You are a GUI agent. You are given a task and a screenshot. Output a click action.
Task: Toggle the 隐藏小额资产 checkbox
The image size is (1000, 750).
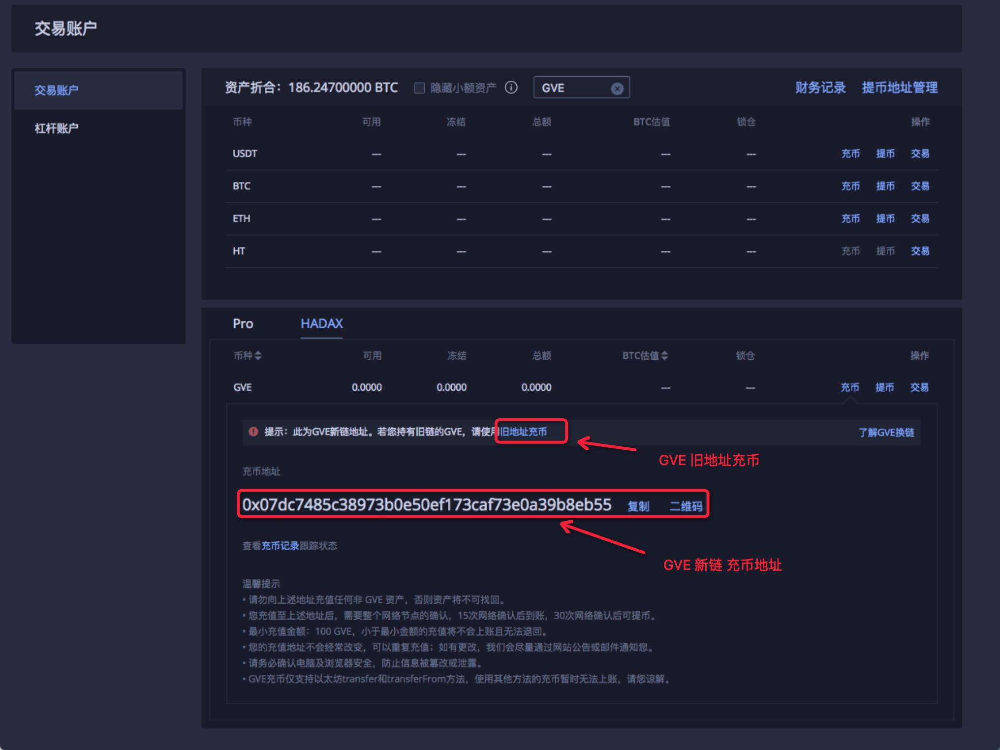coord(419,88)
